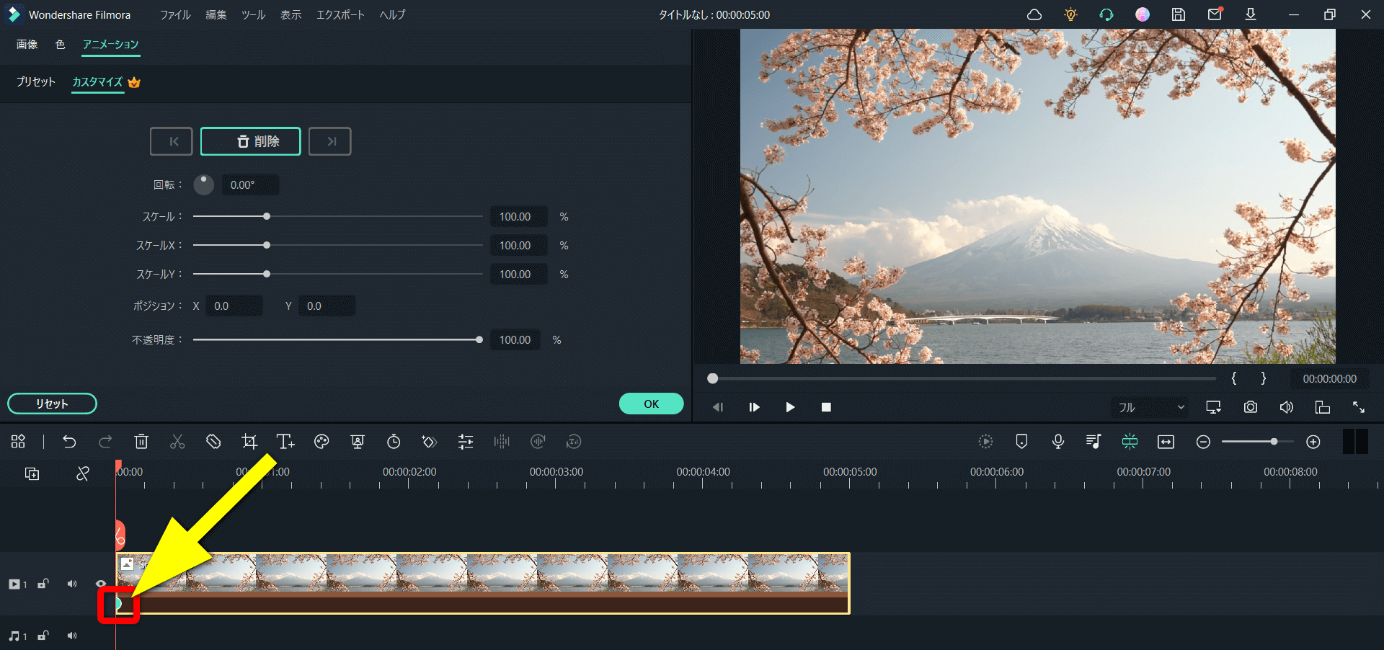1384x650 pixels.
Task: Step back one frame in preview
Action: tap(718, 407)
